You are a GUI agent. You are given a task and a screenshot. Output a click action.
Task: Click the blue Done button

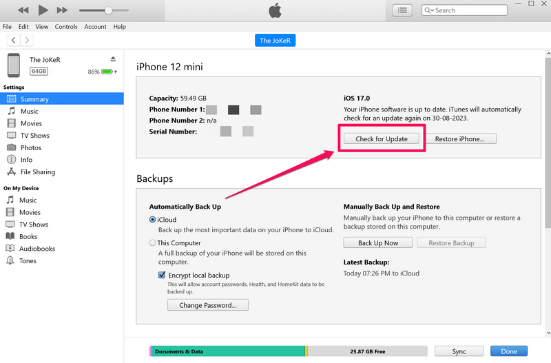[509, 351]
